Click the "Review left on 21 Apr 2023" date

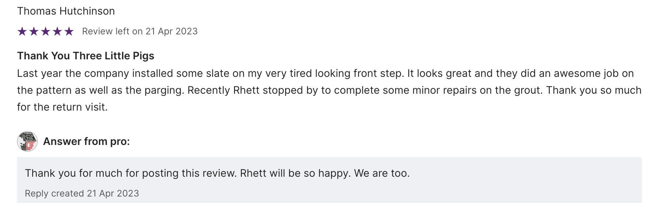point(140,31)
